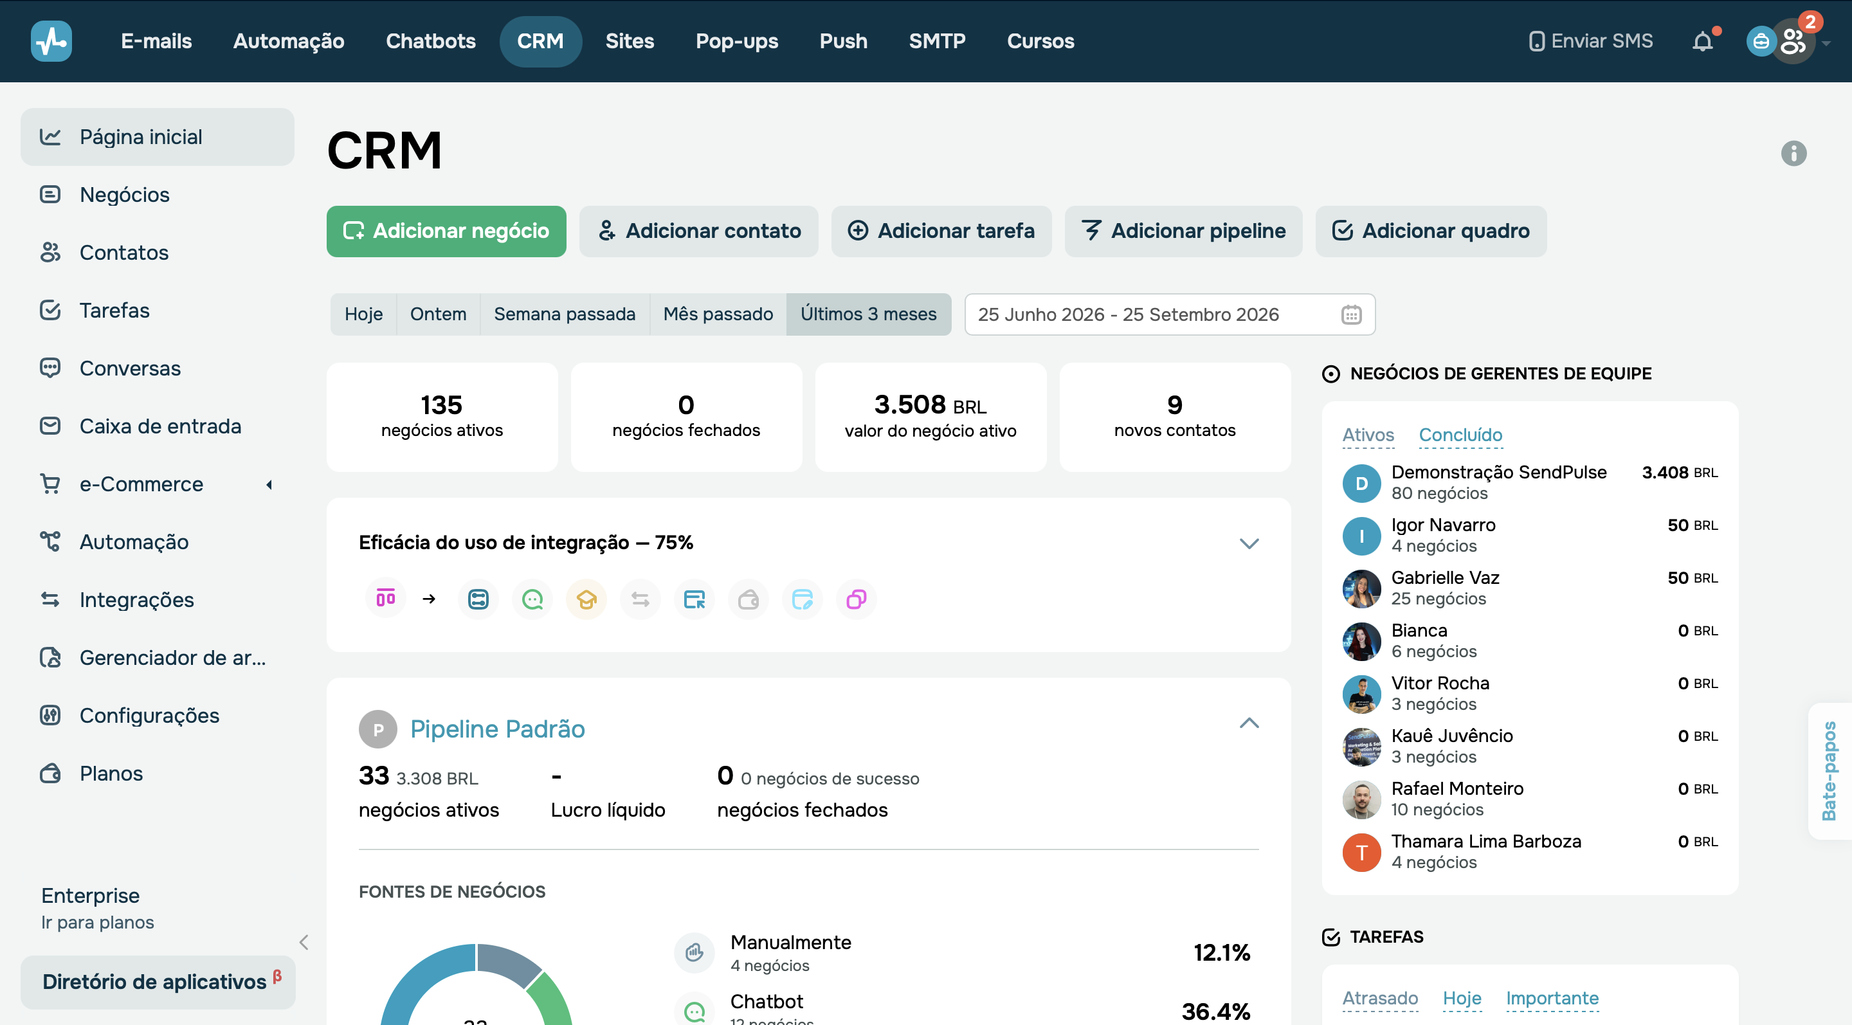The width and height of the screenshot is (1852, 1025).
Task: Click the SendPulse logo icon
Action: pos(51,41)
